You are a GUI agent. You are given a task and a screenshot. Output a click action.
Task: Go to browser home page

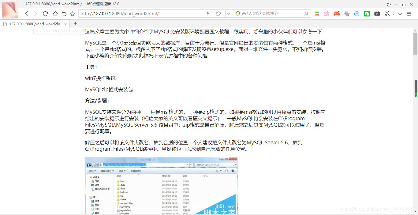55,14
